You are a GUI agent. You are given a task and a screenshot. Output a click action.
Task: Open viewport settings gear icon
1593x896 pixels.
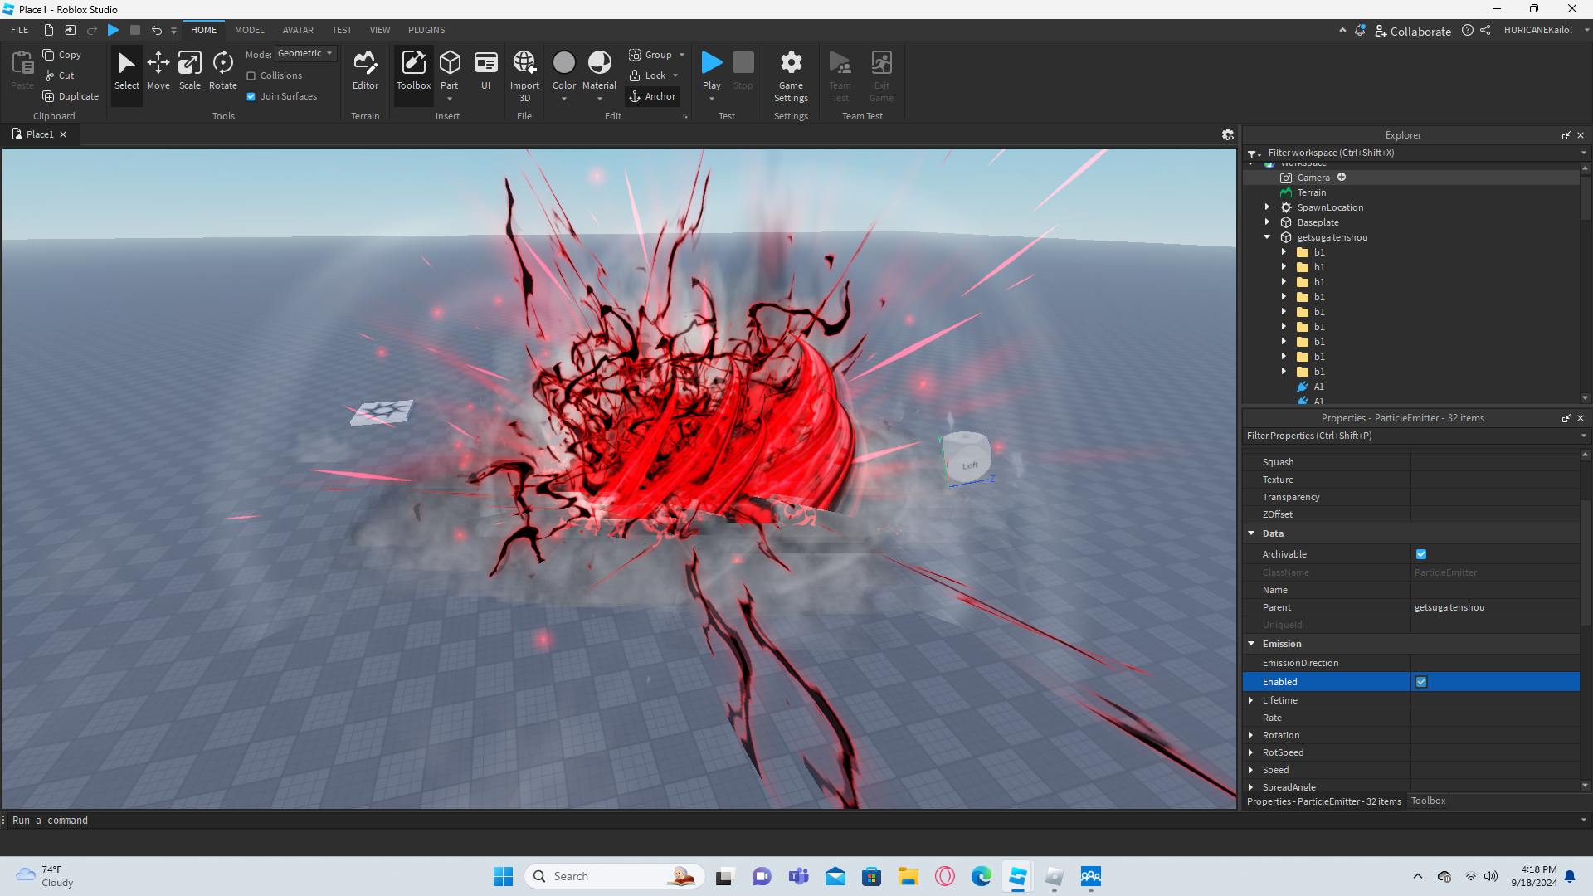[x=1227, y=134]
